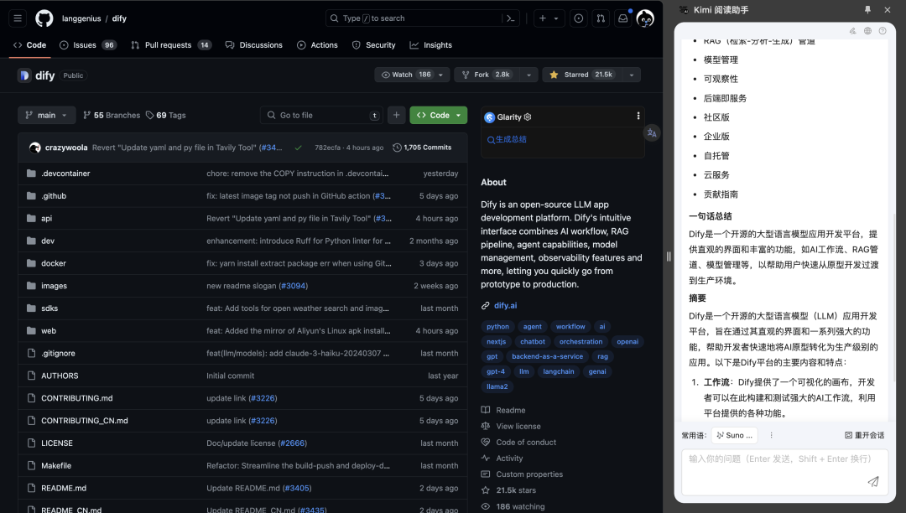Restart conversation in Kimi panel

(864, 435)
